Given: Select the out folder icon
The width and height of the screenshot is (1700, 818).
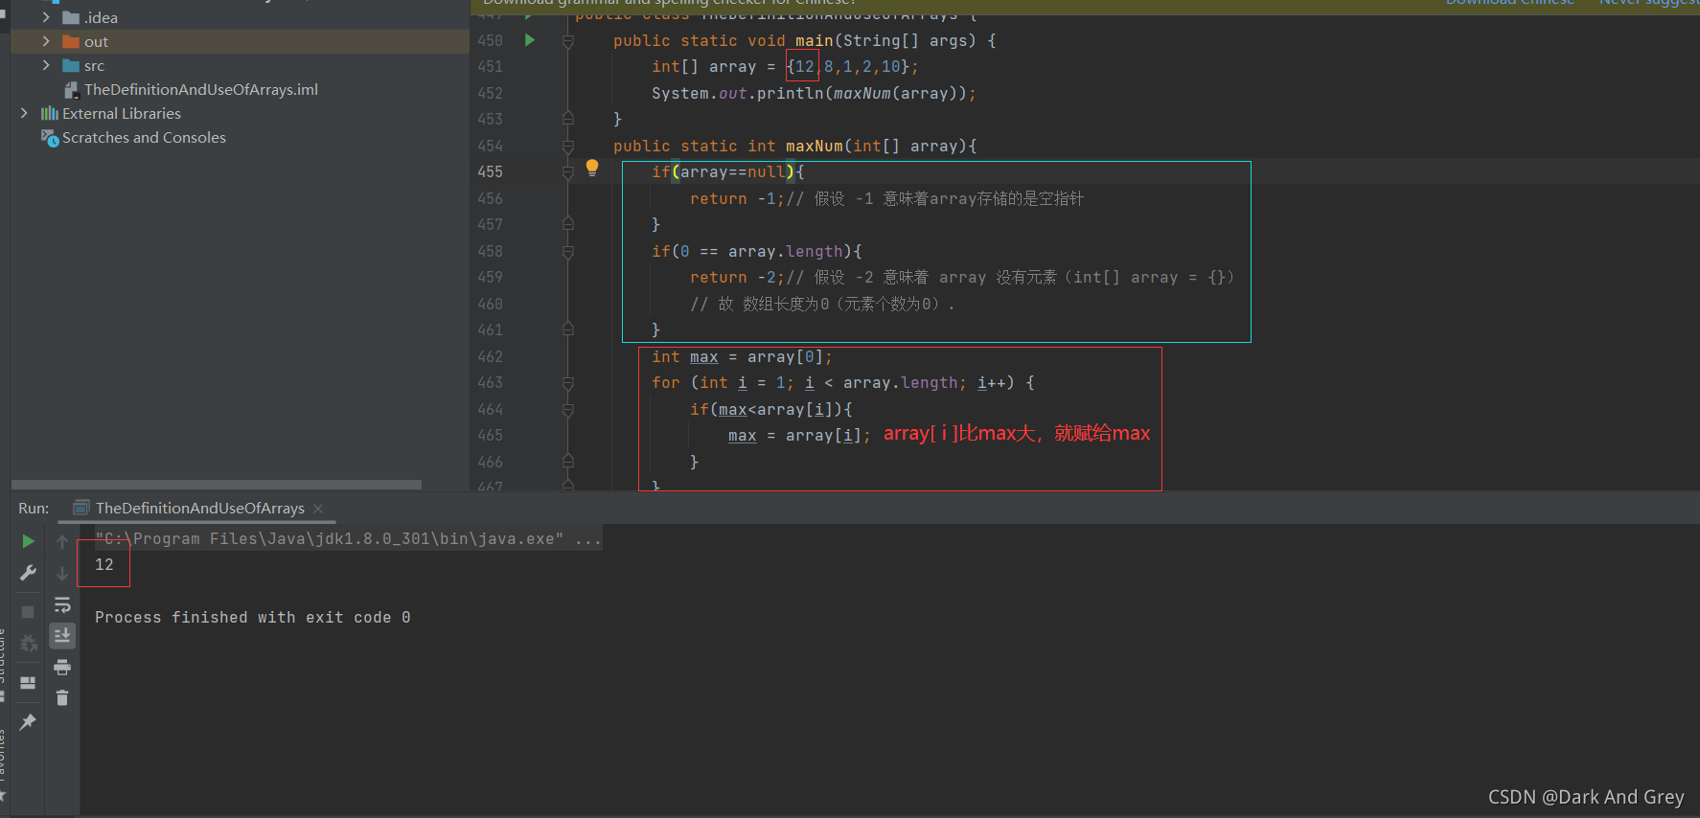Looking at the screenshot, I should 71,41.
